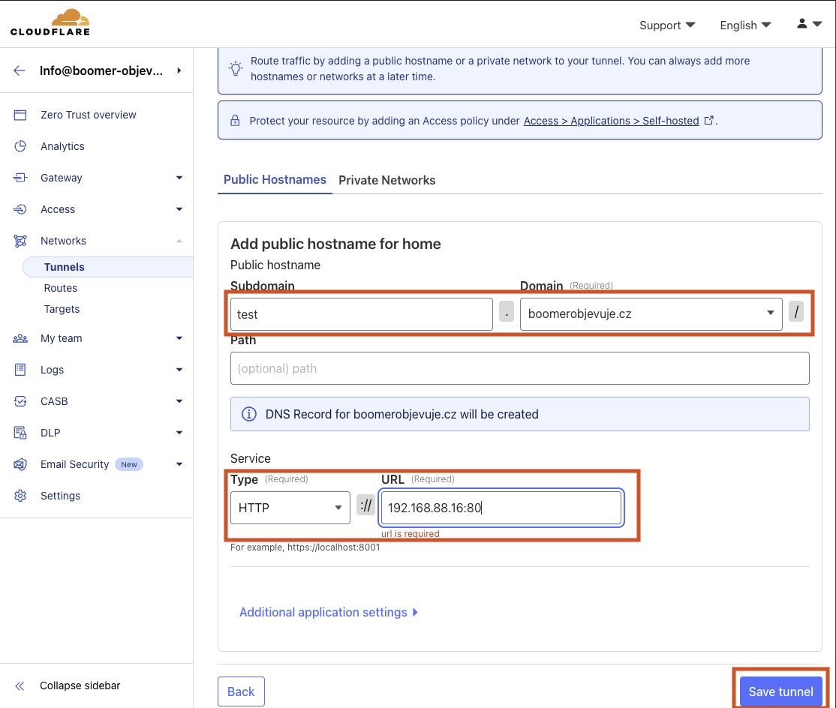The height and width of the screenshot is (708, 836).
Task: Click the Settings gear icon
Action: (x=20, y=496)
